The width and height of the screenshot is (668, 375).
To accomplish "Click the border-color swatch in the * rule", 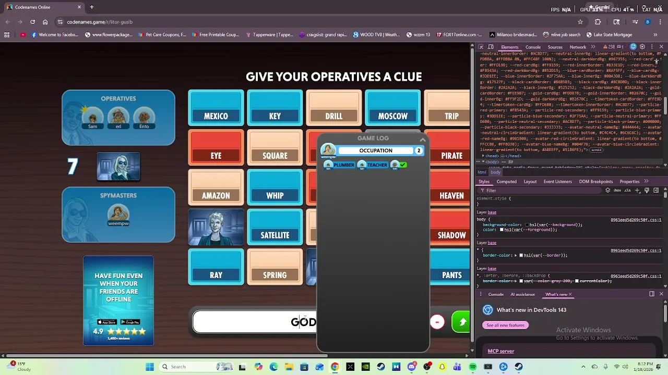I will [520, 255].
